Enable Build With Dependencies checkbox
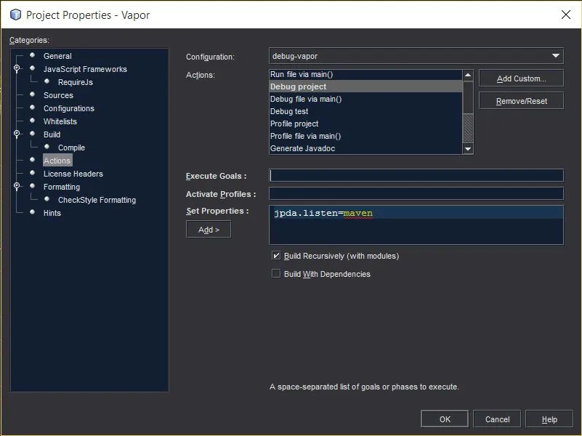 276,274
